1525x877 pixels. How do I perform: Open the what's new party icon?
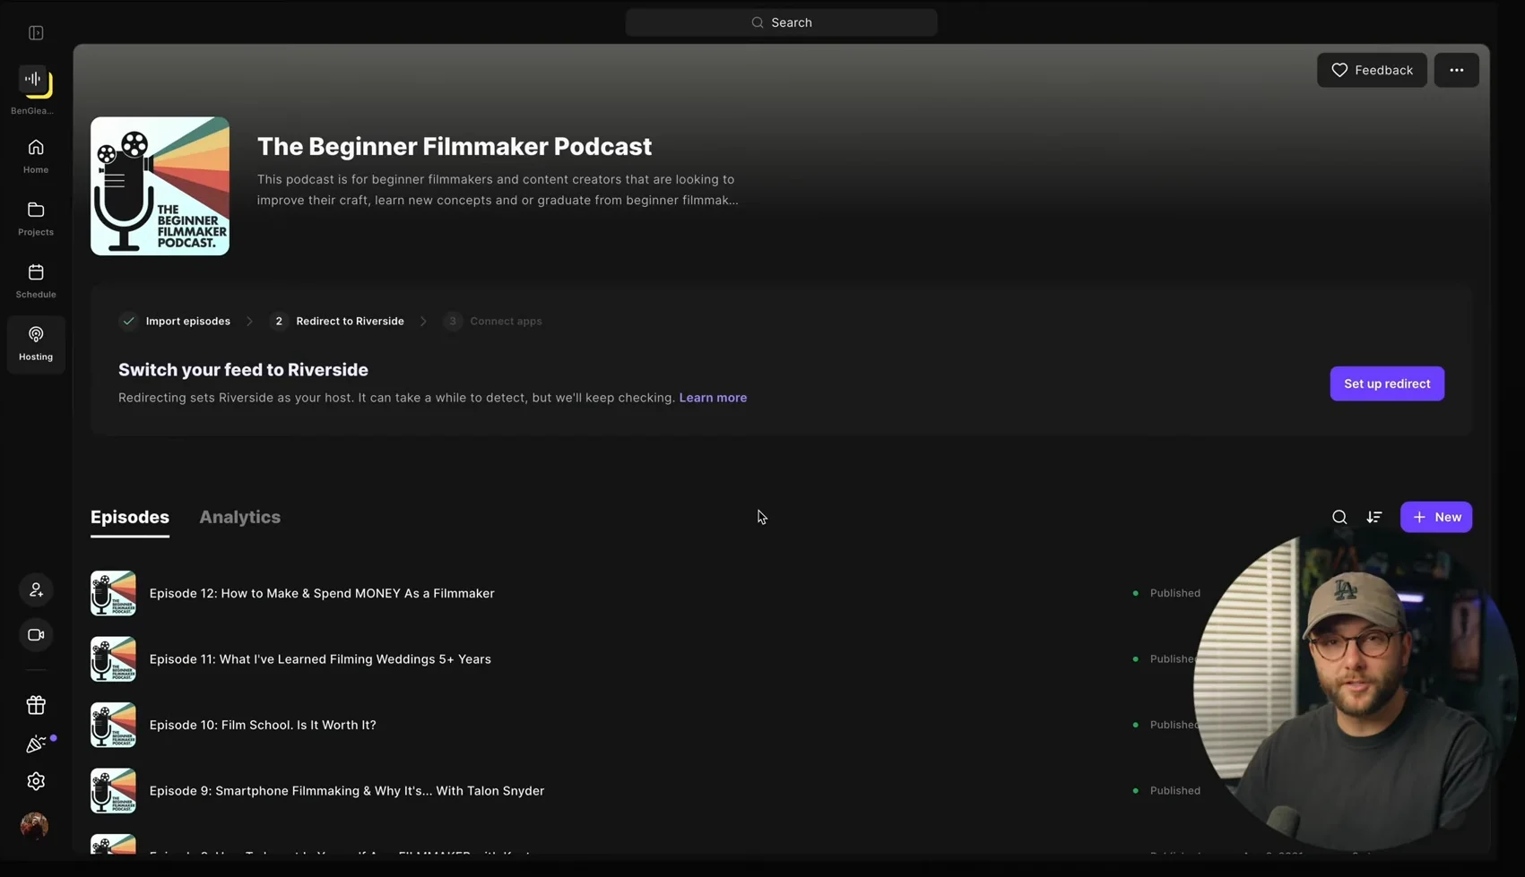(36, 744)
